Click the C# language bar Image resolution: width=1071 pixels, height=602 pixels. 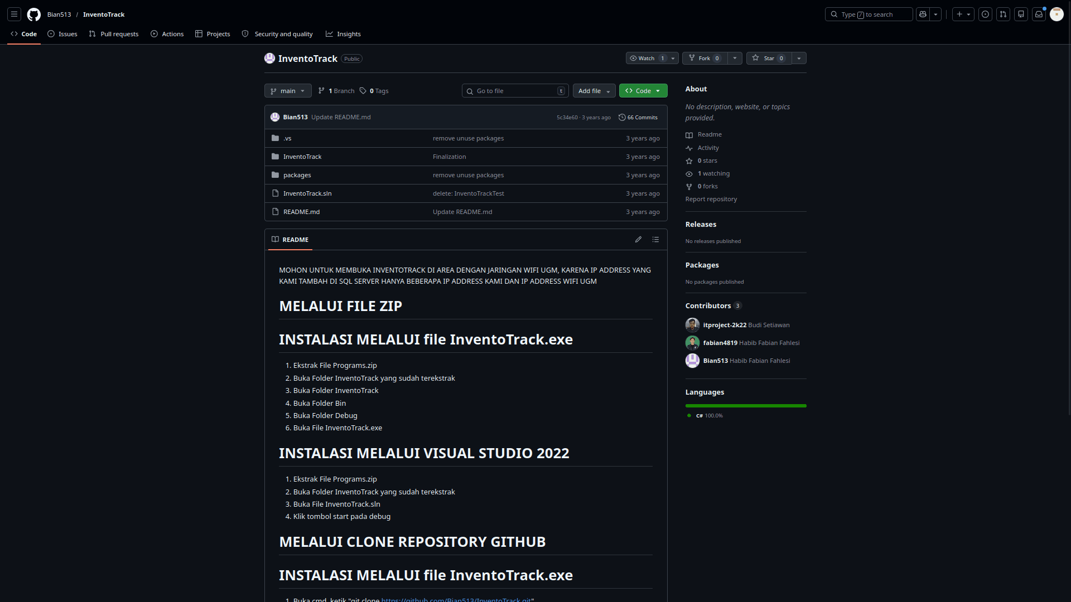coord(746,406)
